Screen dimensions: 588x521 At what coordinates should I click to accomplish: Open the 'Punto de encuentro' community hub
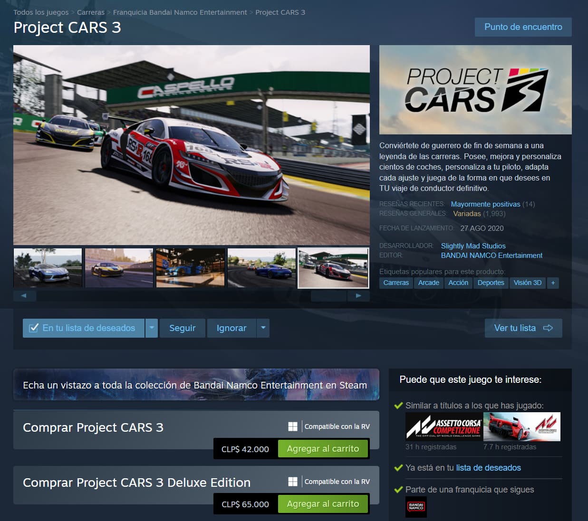523,27
